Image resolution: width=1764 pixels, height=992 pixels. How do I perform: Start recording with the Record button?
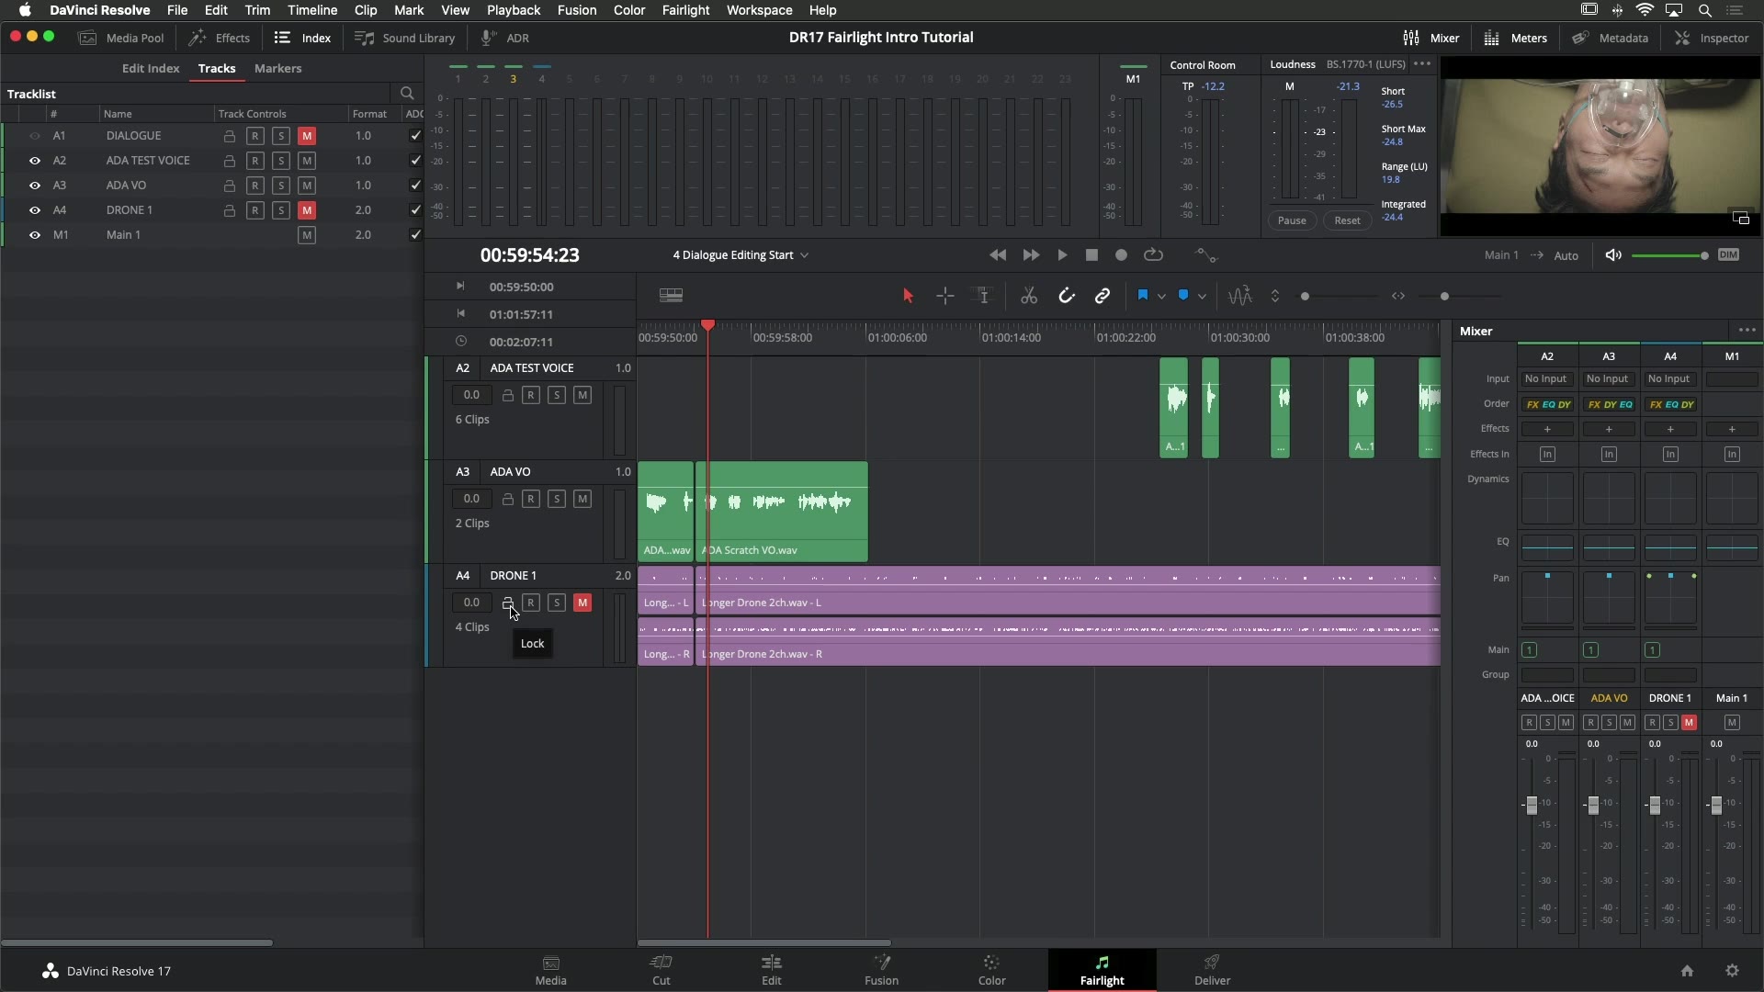pyautogui.click(x=1121, y=255)
